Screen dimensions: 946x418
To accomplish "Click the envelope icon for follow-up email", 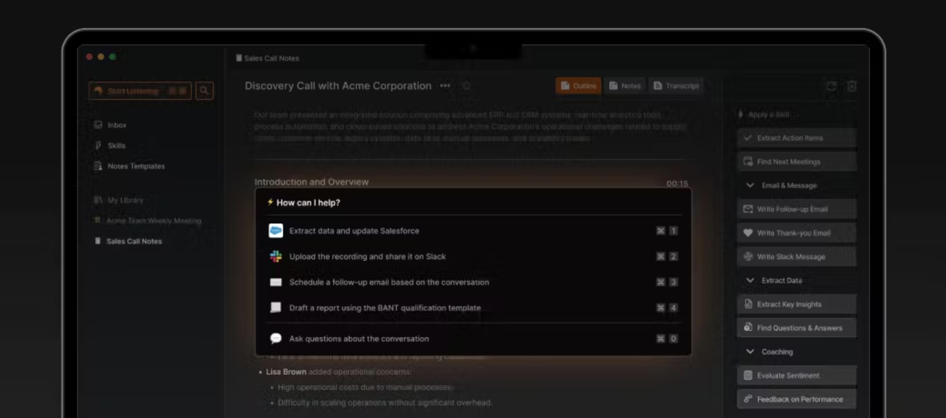I will [x=276, y=282].
